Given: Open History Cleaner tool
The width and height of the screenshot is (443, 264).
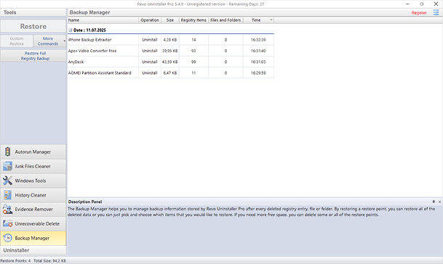Looking at the screenshot, I should (33, 195).
